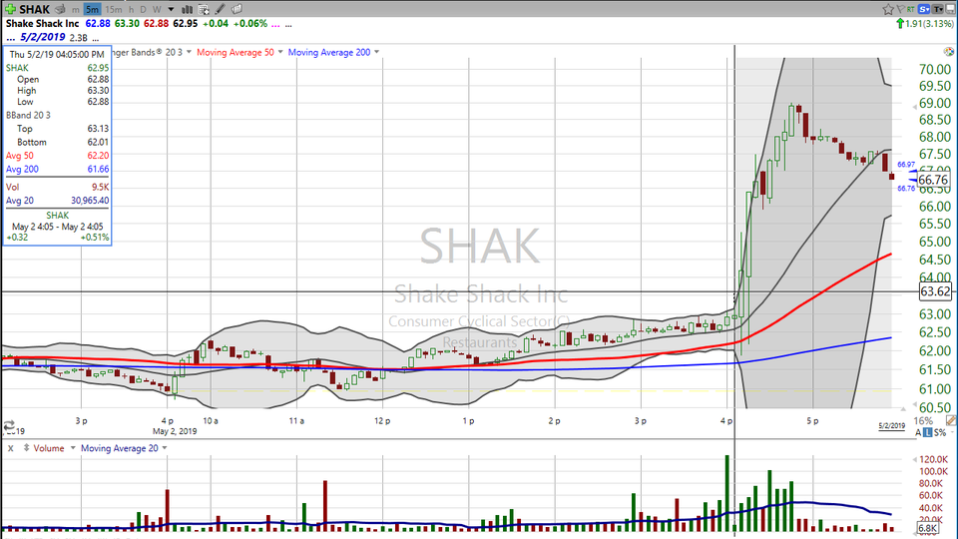Click the refresh arrows icon at chart bottom-left
Screen dimensions: 958x539
[9, 425]
